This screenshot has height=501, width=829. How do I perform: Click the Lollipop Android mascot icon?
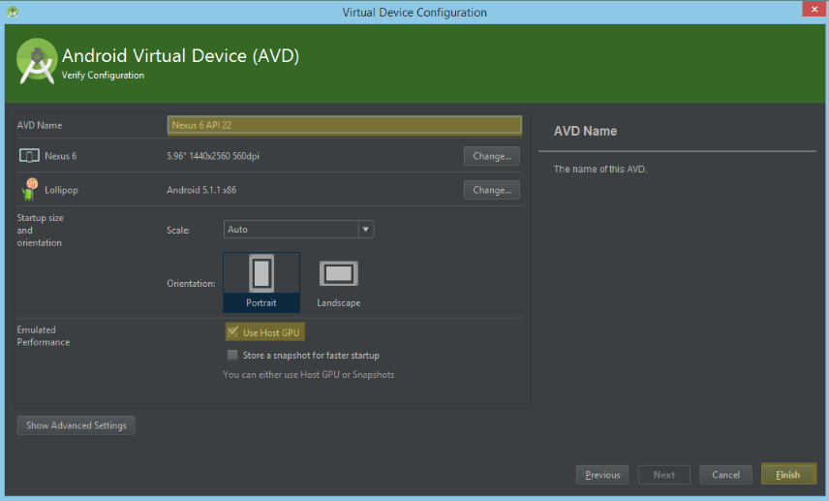point(30,189)
